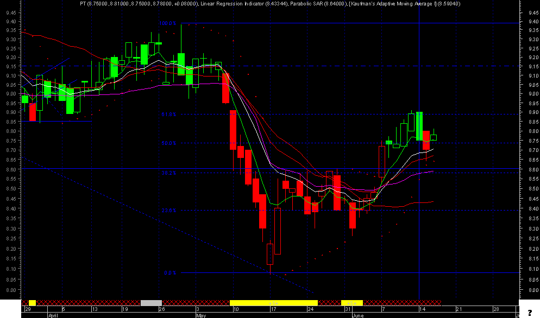Click the wide yellow +S+ signal bar under May
The height and width of the screenshot is (318, 540).
[273, 303]
